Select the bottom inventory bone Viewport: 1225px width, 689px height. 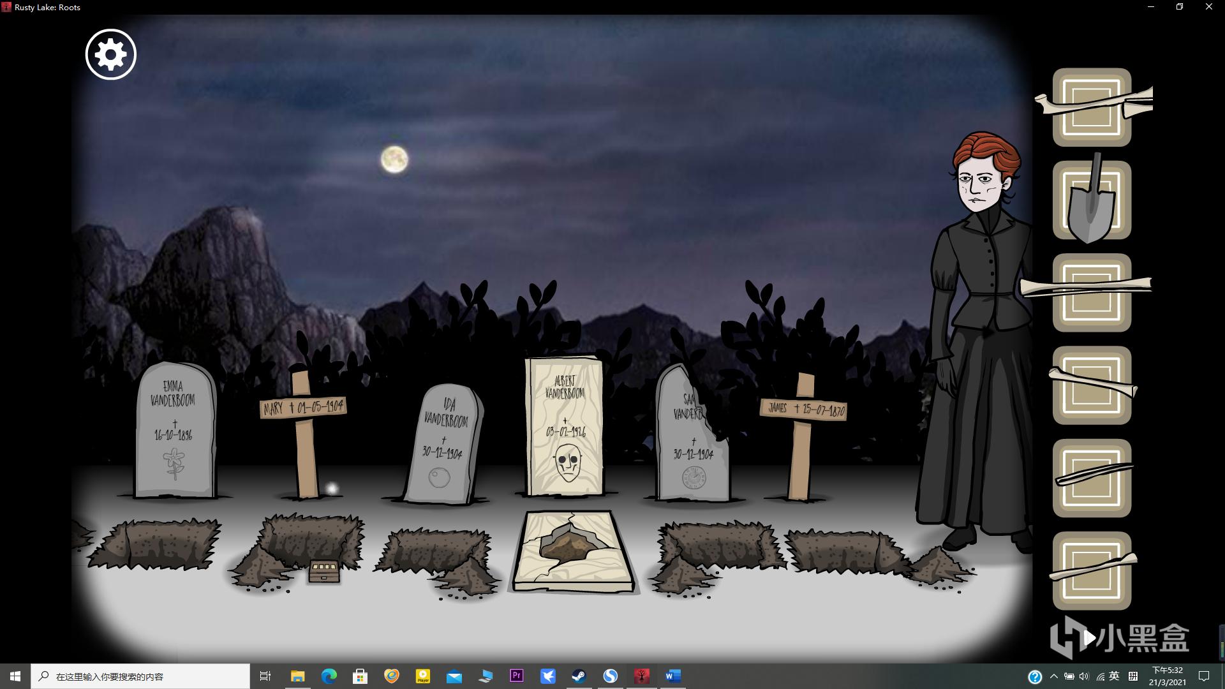point(1092,570)
